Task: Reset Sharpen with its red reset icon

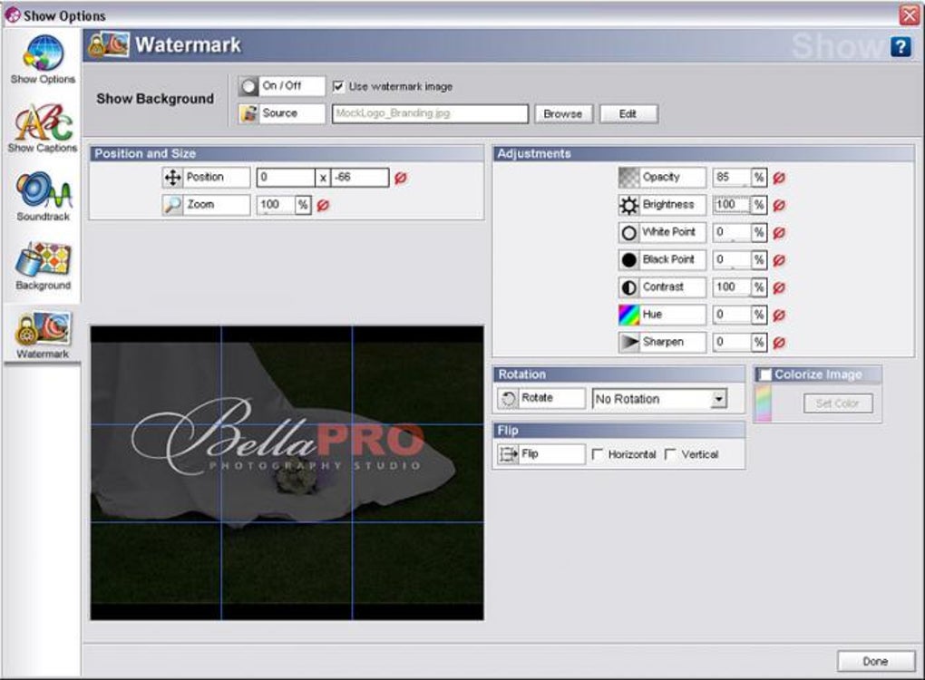Action: (x=779, y=343)
